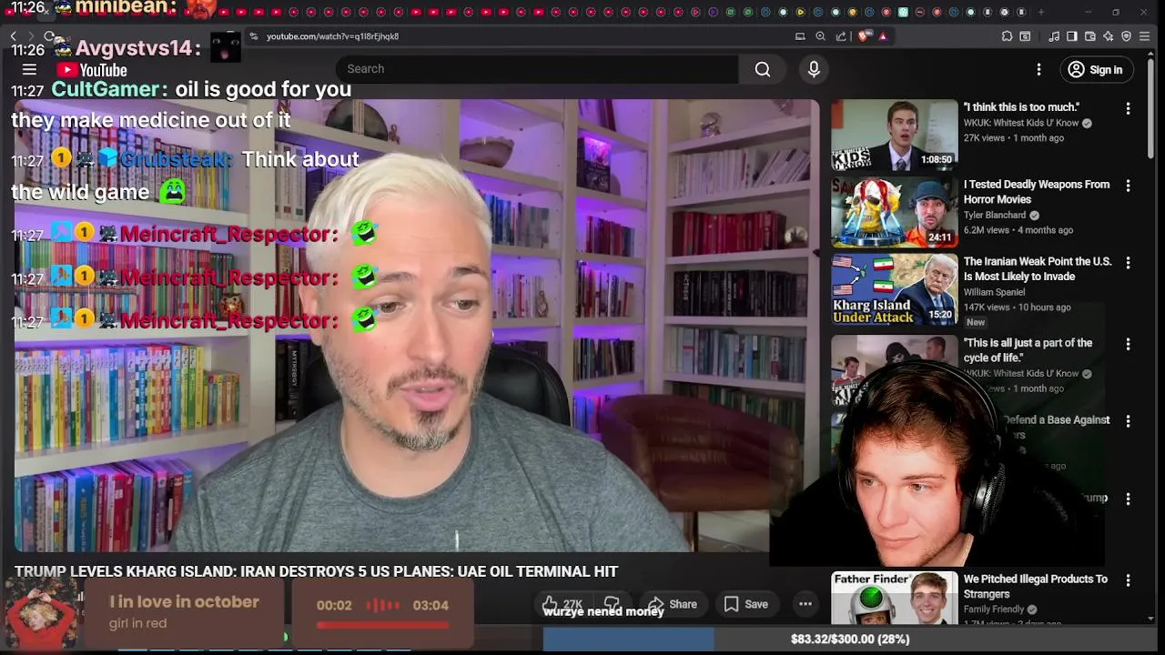
Task: Click the Sign in button
Action: [x=1096, y=69]
